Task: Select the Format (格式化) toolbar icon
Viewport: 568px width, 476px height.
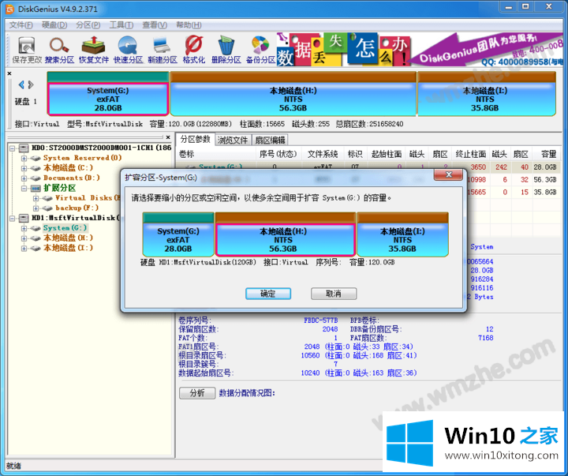Action: point(194,50)
